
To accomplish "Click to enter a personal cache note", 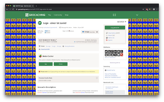I will click(x=45, y=81).
